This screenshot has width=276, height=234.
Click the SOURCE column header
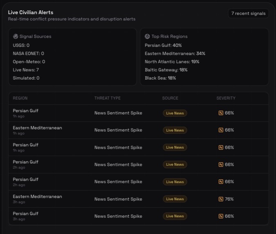(170, 98)
